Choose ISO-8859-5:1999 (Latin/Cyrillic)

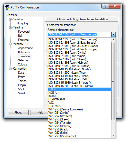[x=79, y=53]
